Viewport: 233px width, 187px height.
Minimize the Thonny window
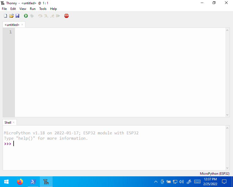(x=202, y=3)
